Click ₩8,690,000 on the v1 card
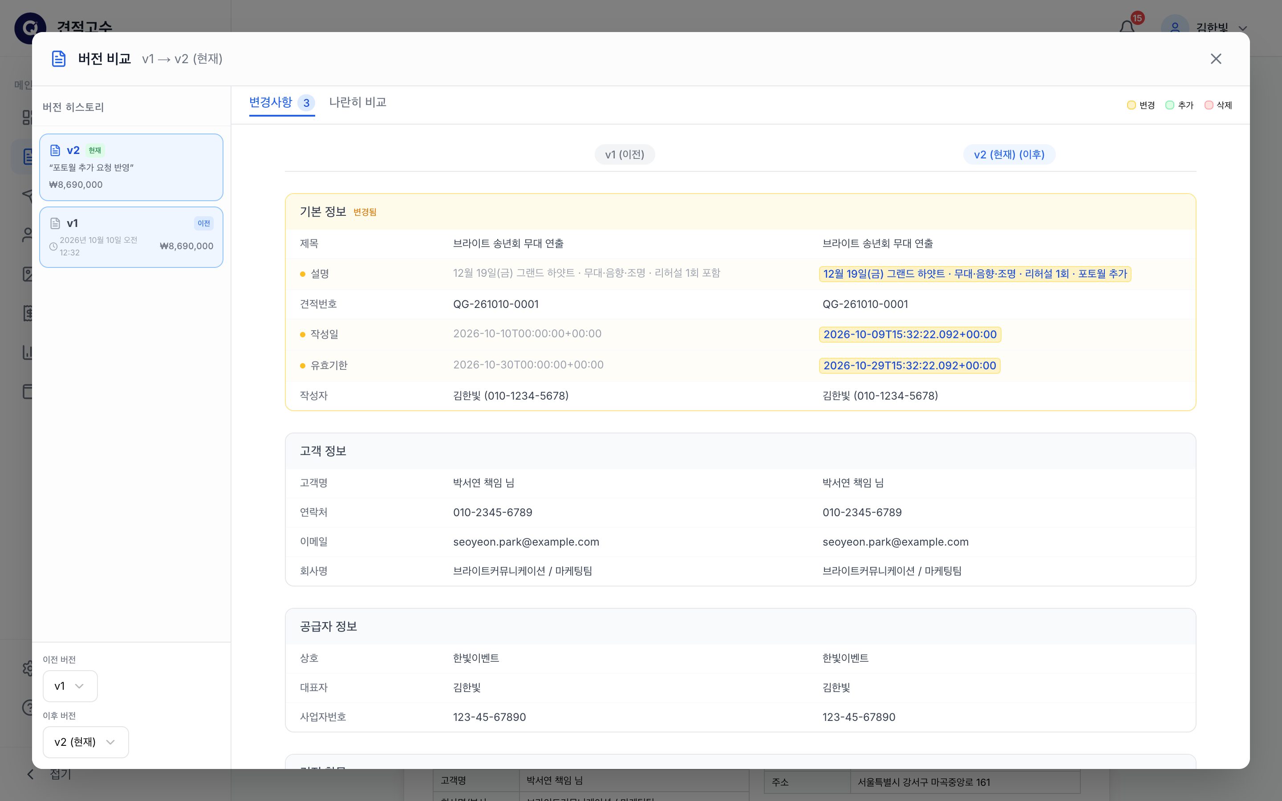 [x=187, y=247]
